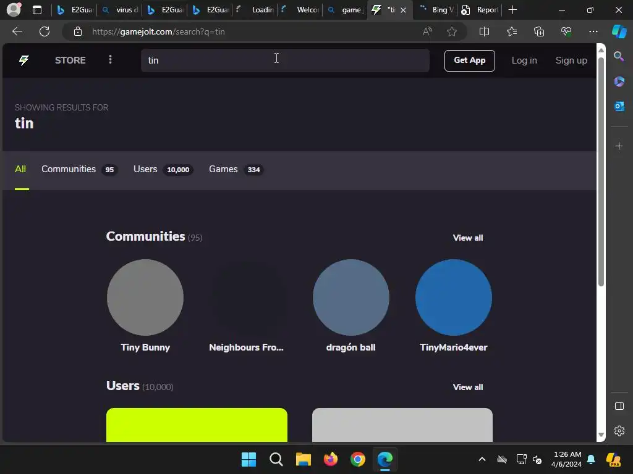
Task: Open the yellow-green user card
Action: (x=197, y=425)
